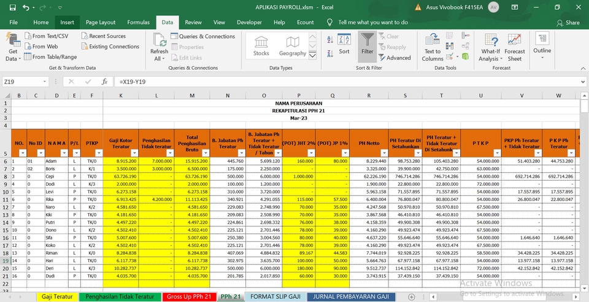The image size is (589, 302).
Task: Click the Share button
Action: (x=568, y=23)
